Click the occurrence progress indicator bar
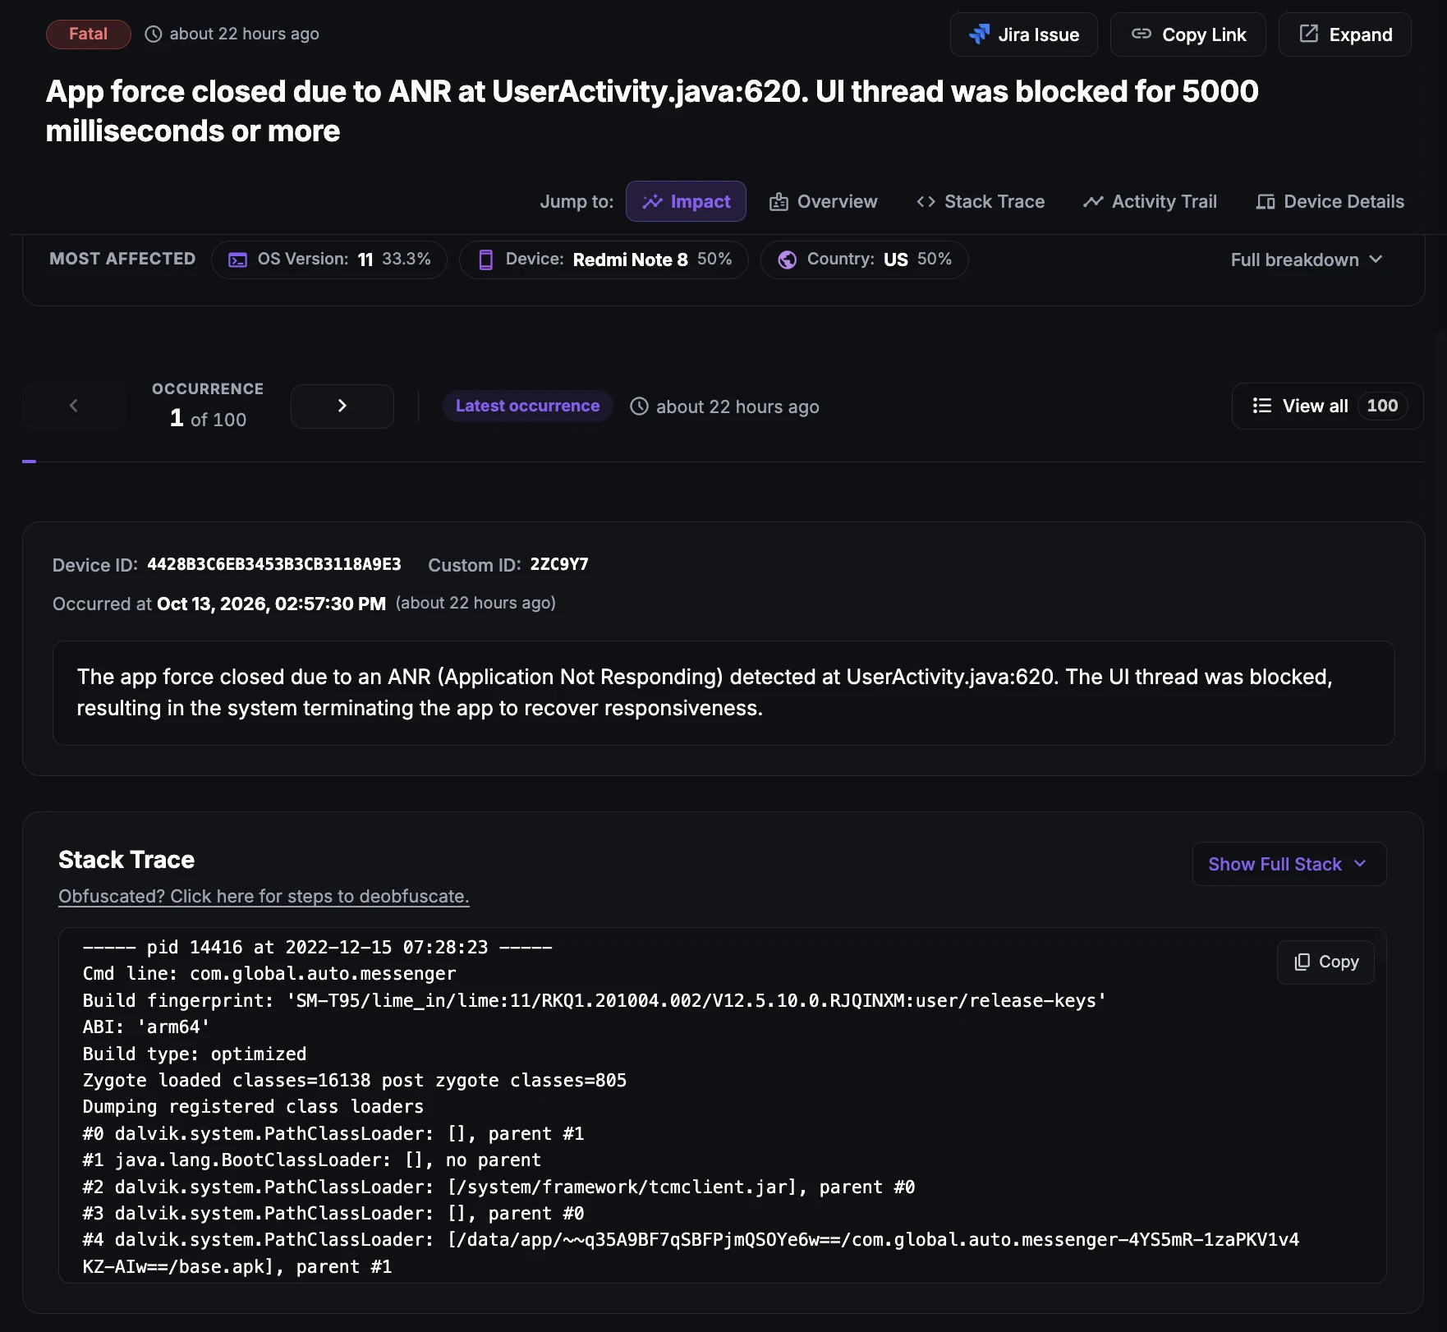Image resolution: width=1447 pixels, height=1332 pixels. coord(29,462)
